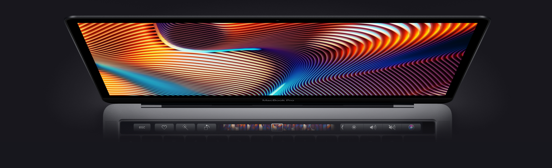Tap the heart favorite icon

pos(164,127)
